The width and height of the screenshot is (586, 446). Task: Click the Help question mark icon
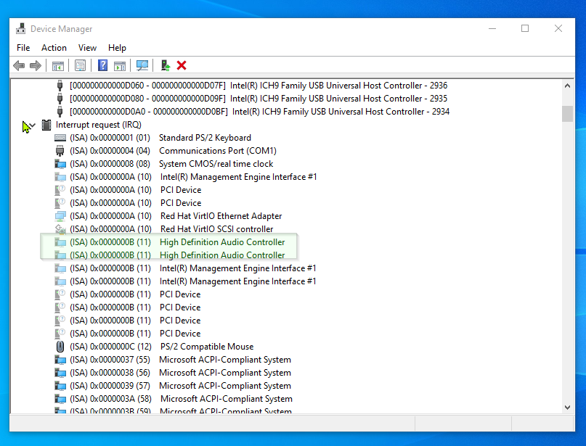coord(103,66)
